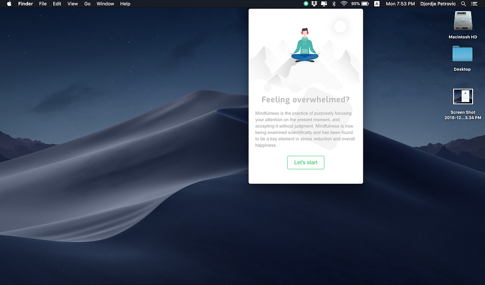485x285 pixels.
Task: Select the Screen Shot file thumbnail
Action: point(463,96)
